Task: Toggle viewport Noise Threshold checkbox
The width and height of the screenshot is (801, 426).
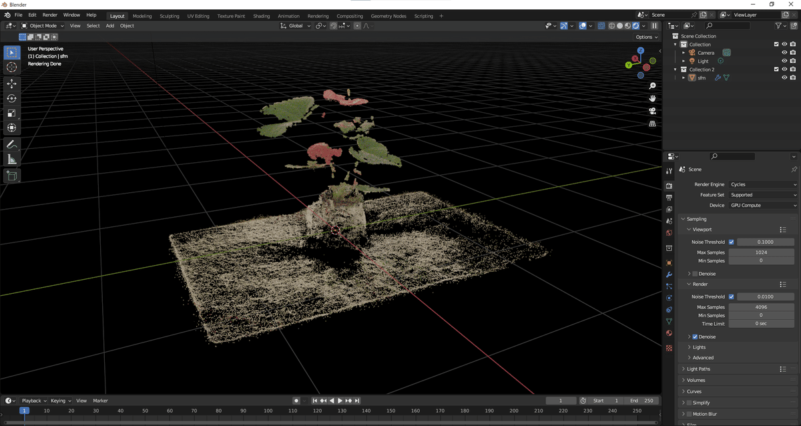Action: (x=732, y=242)
